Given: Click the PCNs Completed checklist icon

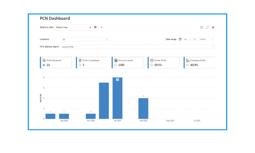Looking at the screenshot, I should (80, 60).
